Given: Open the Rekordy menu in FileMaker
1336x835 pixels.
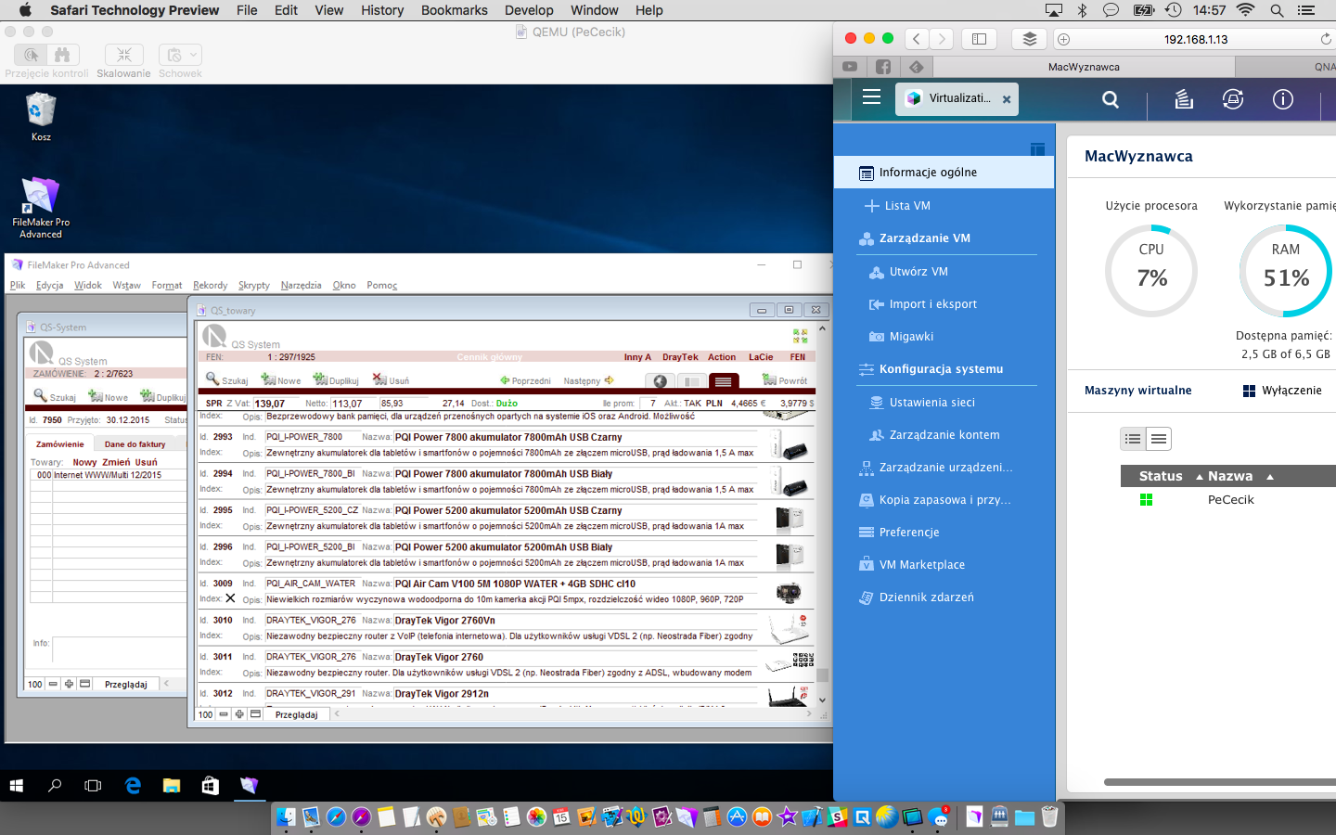Looking at the screenshot, I should coord(210,285).
